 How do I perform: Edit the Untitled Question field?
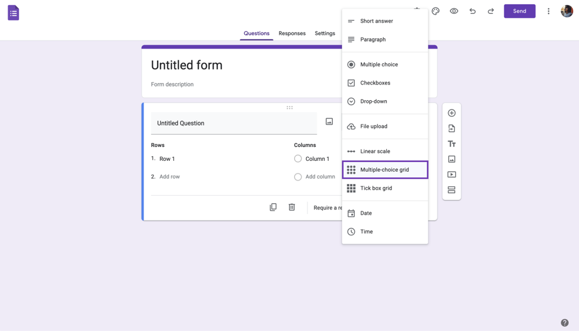click(x=234, y=123)
